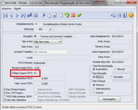Viewport: 138px width, 110px height.
Task: Go to previous record arrow
Action: 11,15
